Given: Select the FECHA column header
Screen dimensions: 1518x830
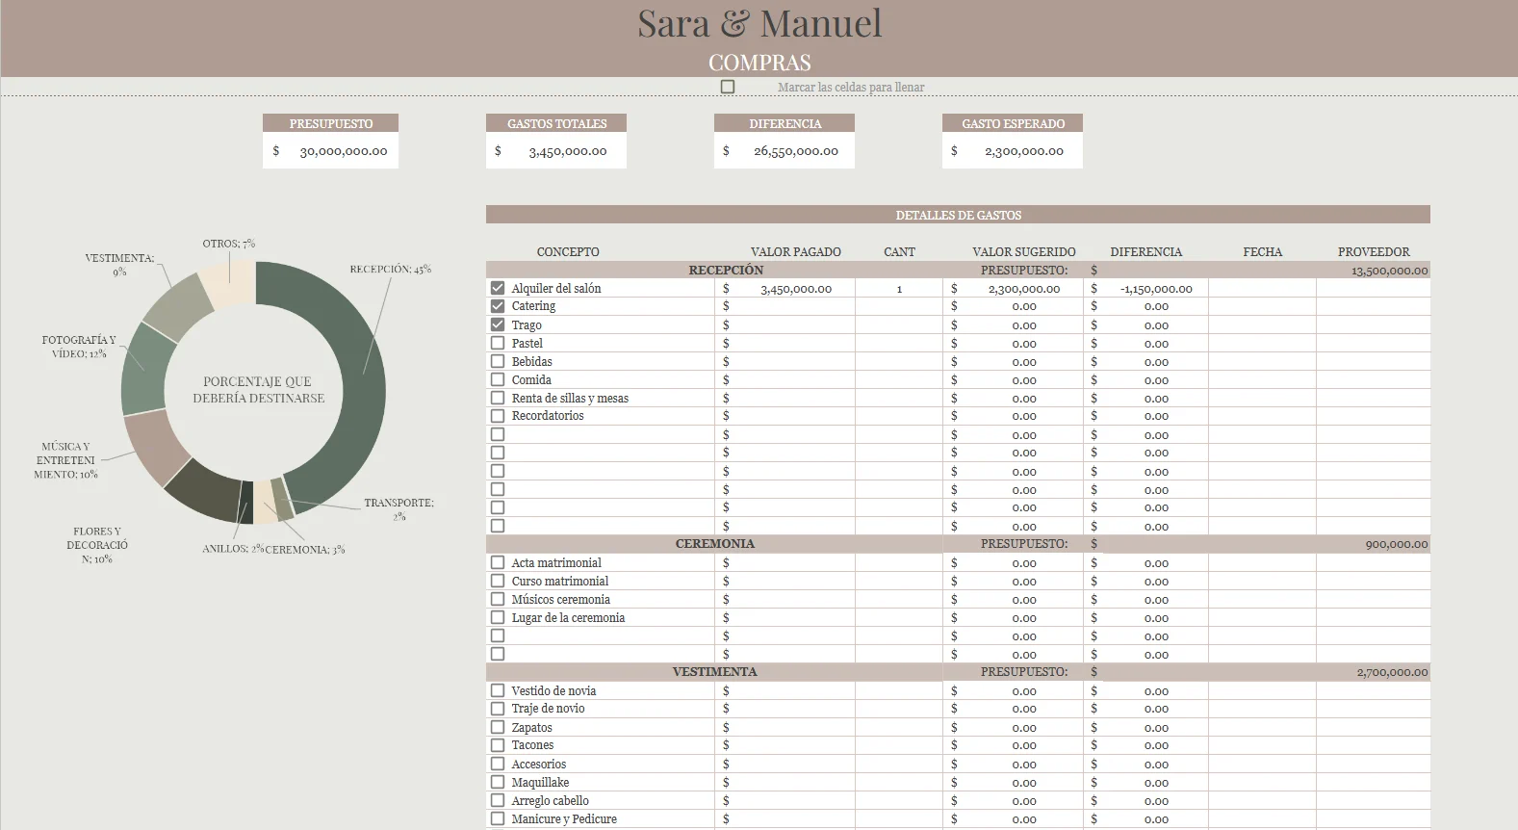Looking at the screenshot, I should tap(1263, 252).
